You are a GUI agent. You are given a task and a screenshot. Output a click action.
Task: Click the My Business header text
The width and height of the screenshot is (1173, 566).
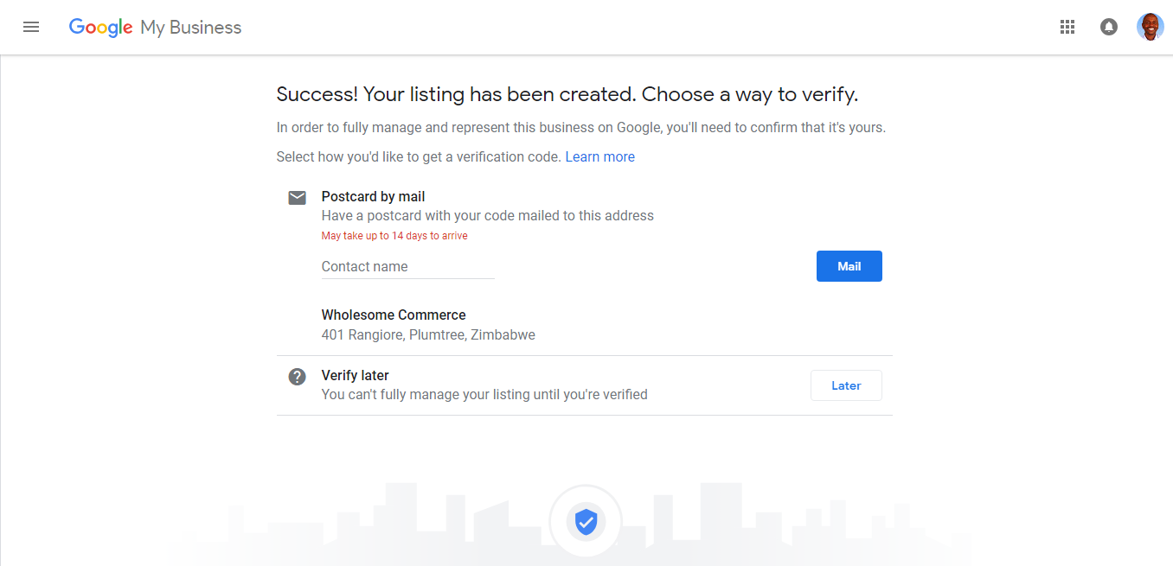coord(191,28)
